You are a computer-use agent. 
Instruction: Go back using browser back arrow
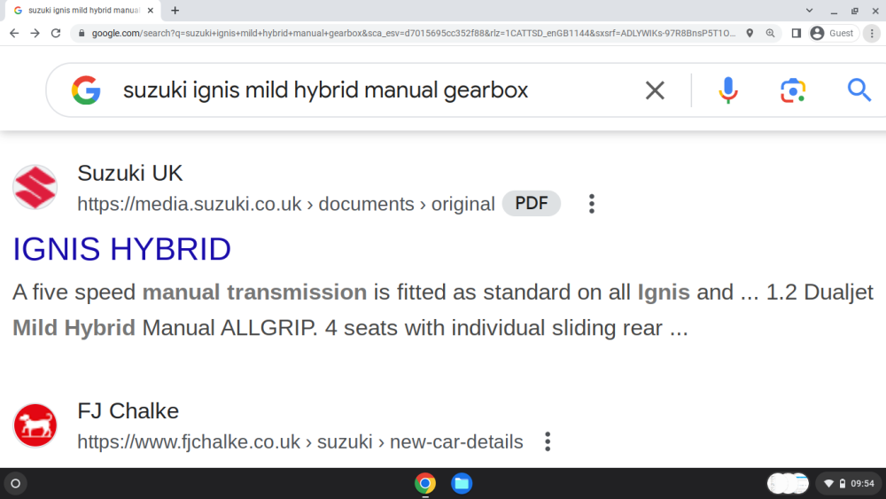(x=14, y=34)
